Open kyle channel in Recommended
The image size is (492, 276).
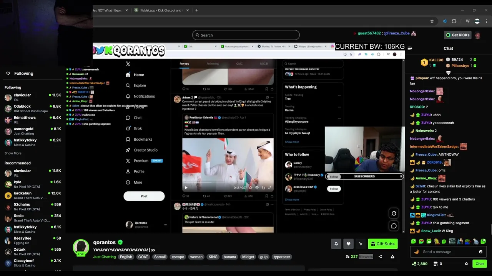click(33, 184)
